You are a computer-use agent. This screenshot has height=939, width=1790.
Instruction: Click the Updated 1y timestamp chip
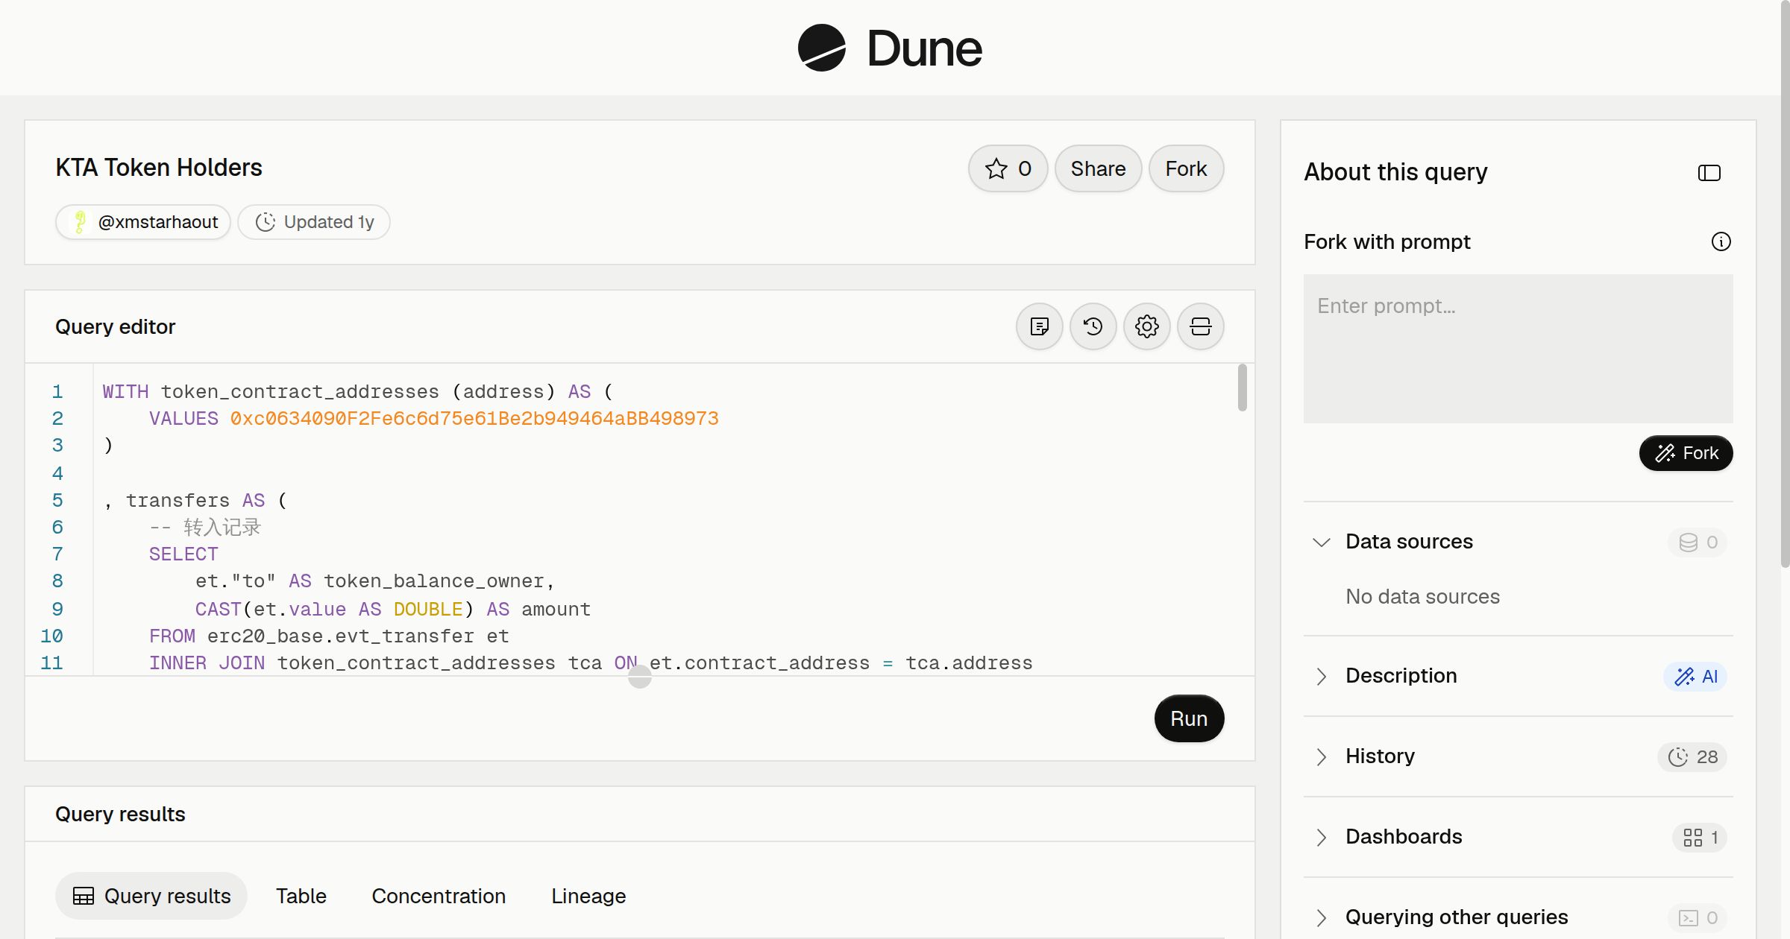[x=314, y=222]
